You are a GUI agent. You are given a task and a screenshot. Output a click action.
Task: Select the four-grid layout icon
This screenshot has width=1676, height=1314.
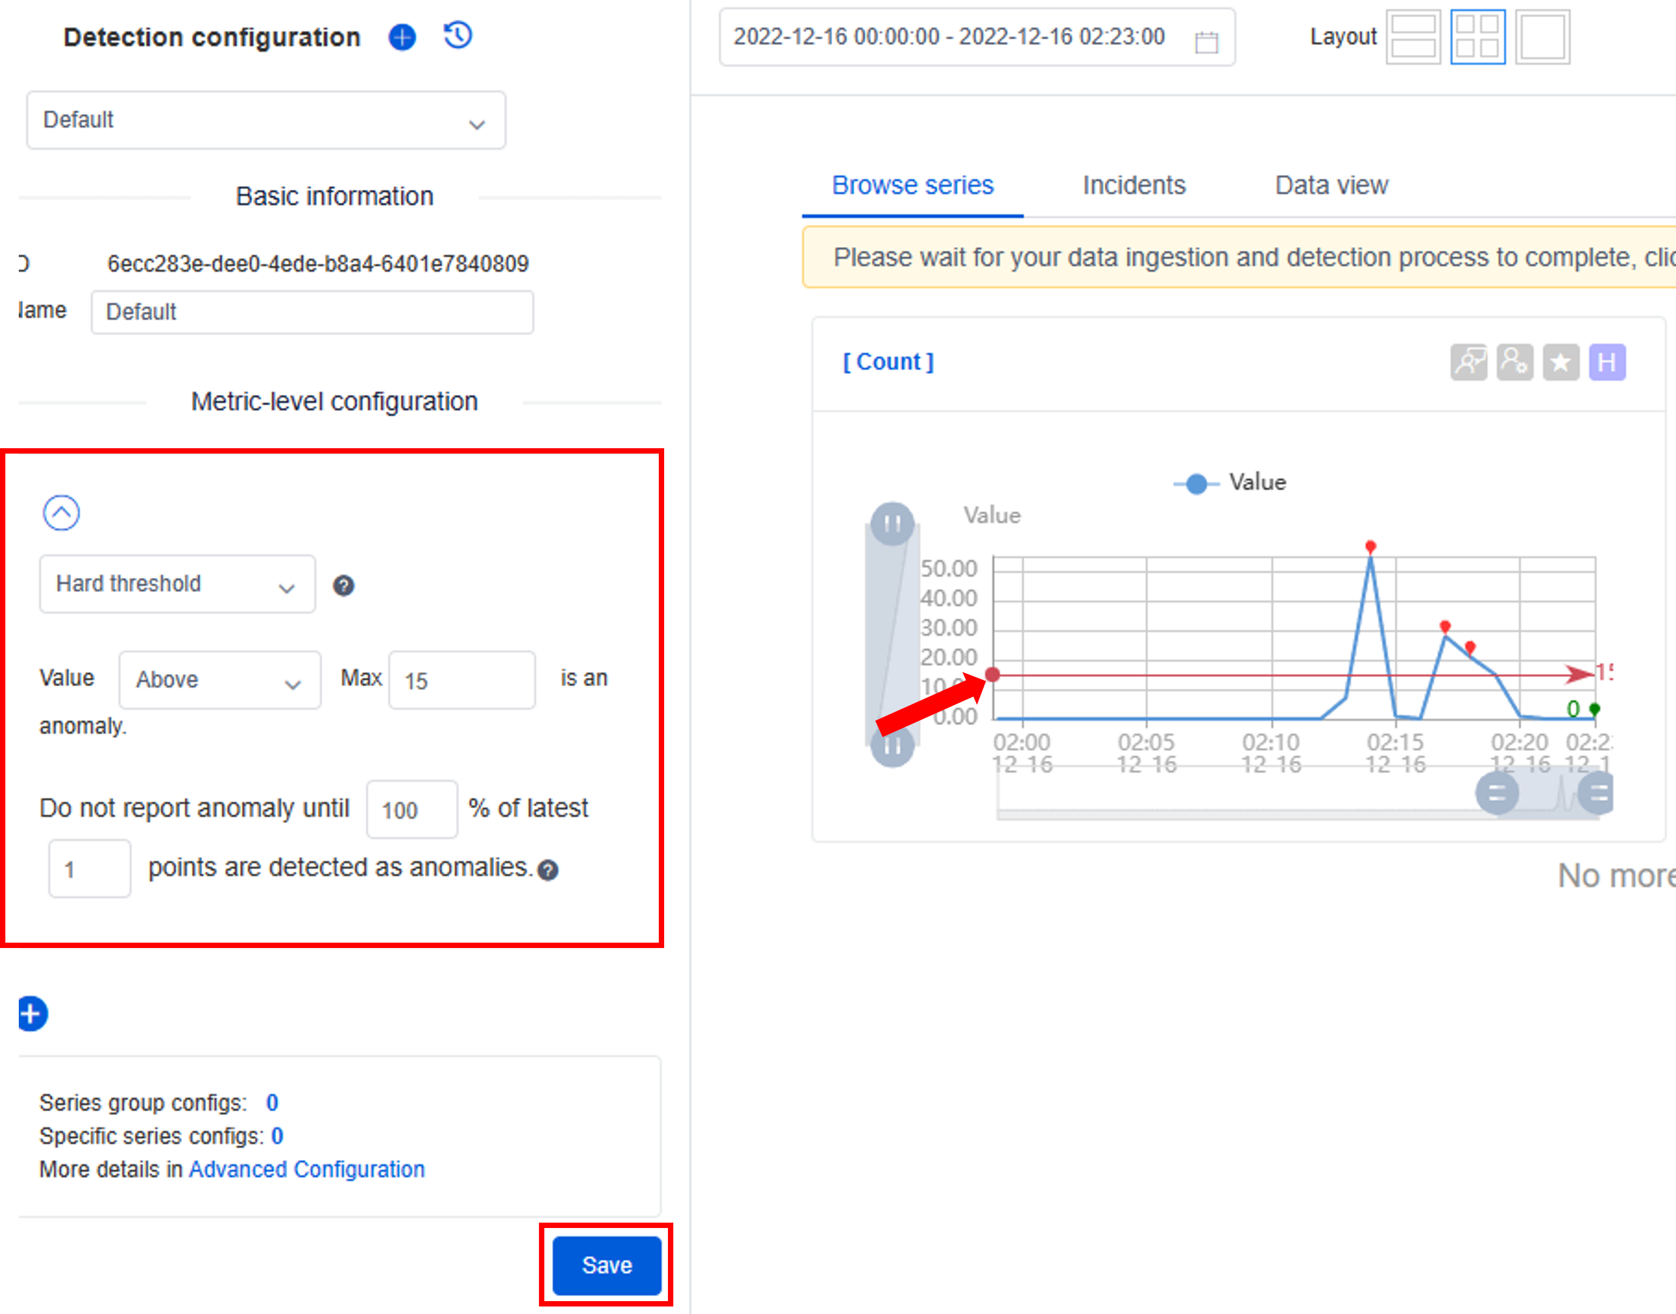coord(1478,37)
